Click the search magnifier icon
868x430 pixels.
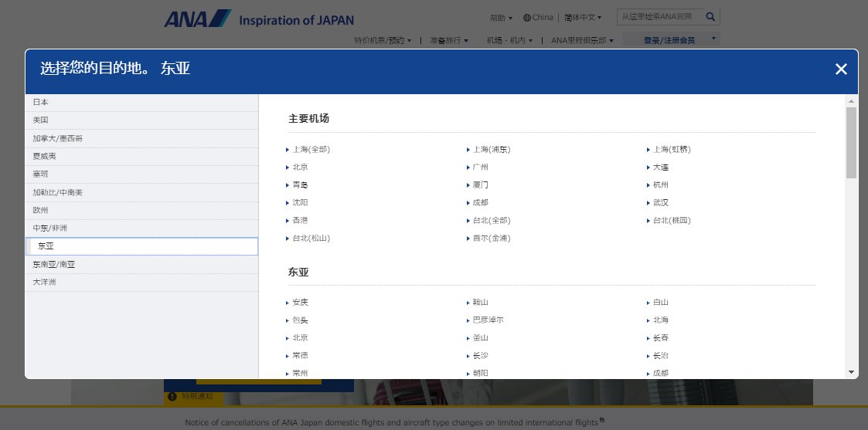click(x=711, y=16)
